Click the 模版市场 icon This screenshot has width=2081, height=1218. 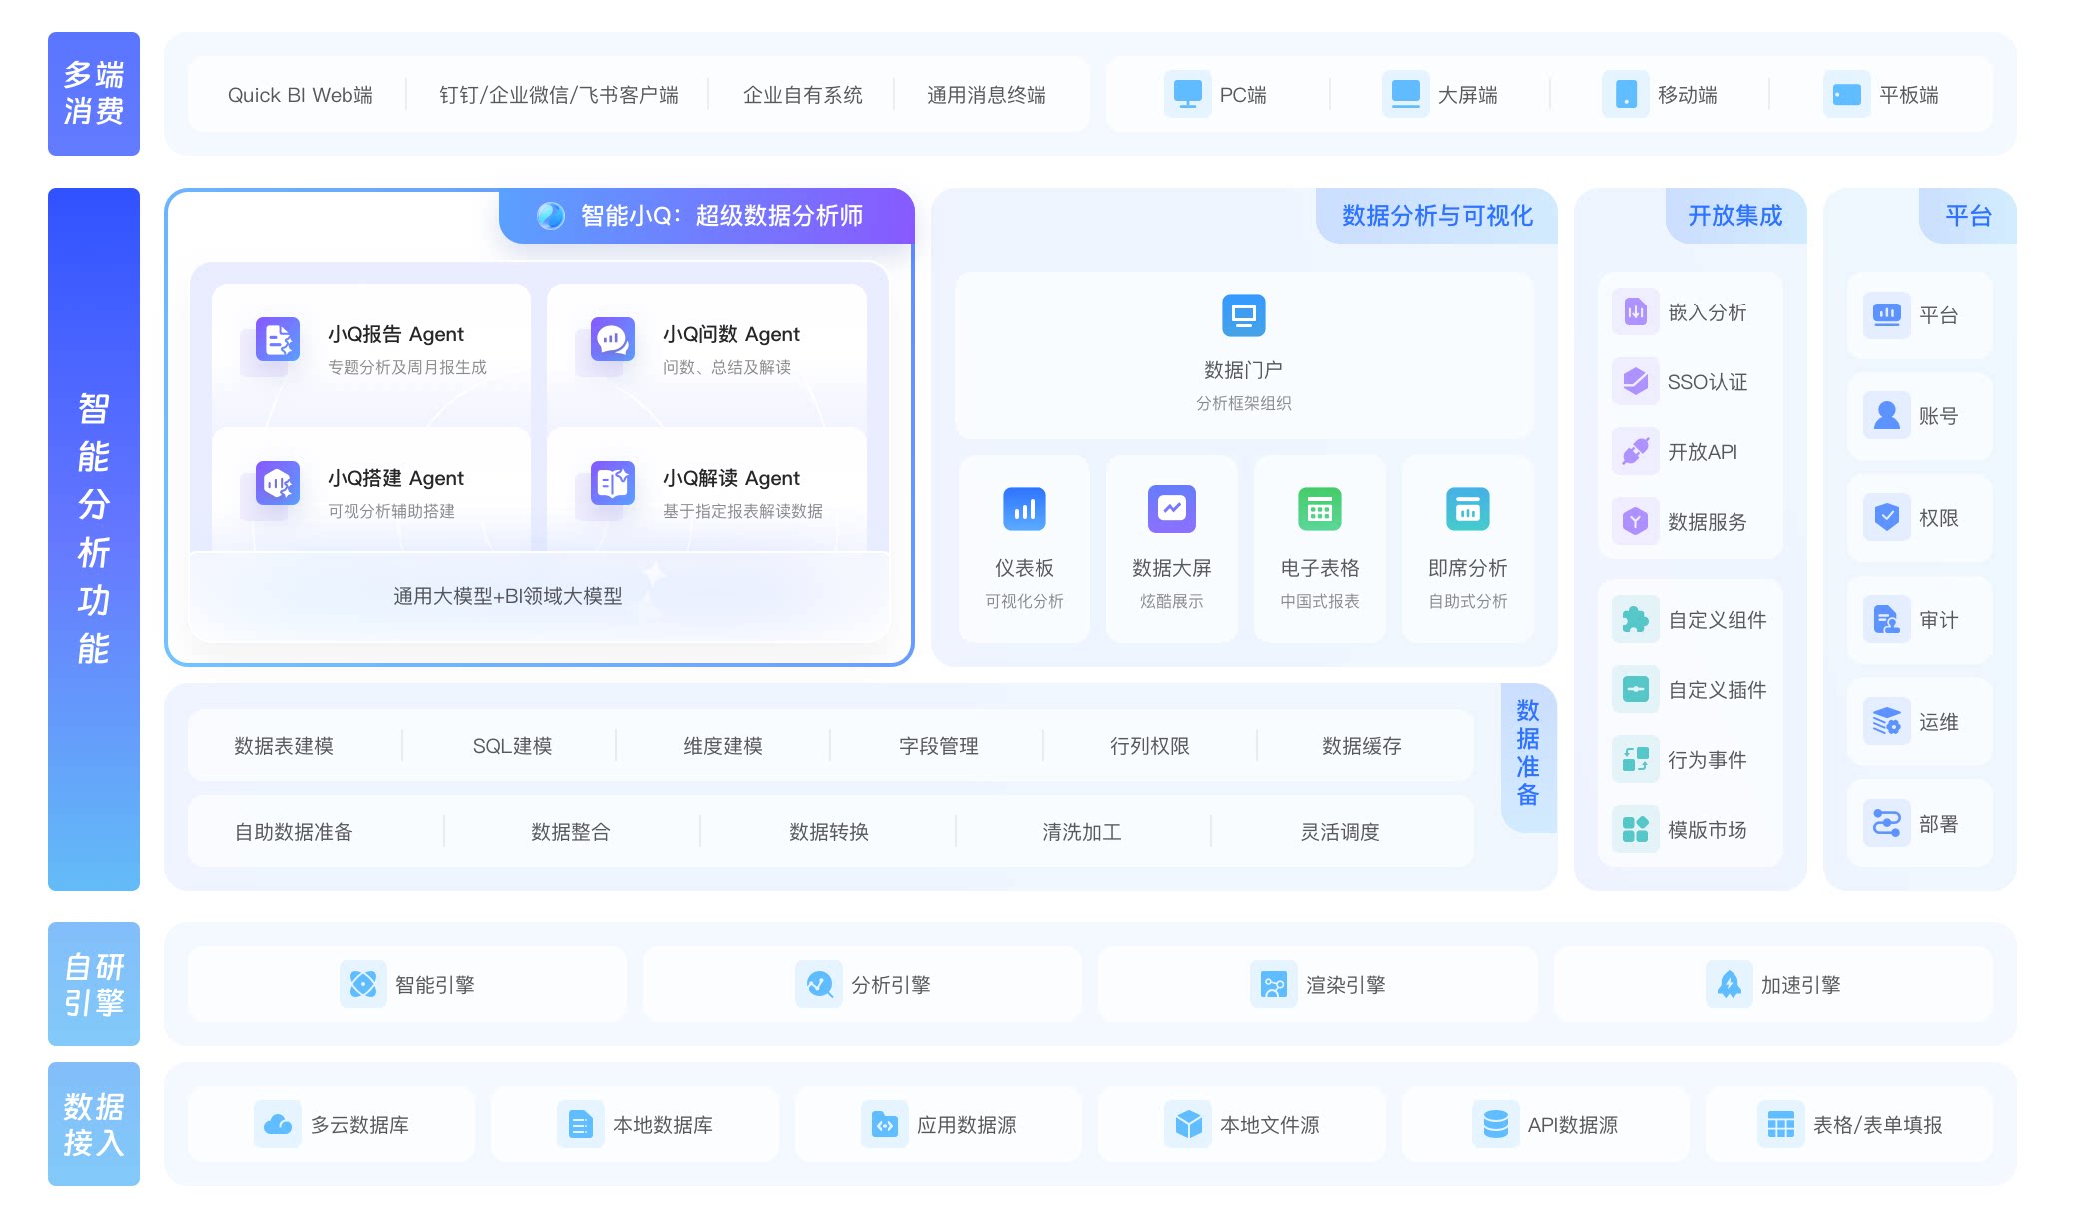pos(1634,828)
